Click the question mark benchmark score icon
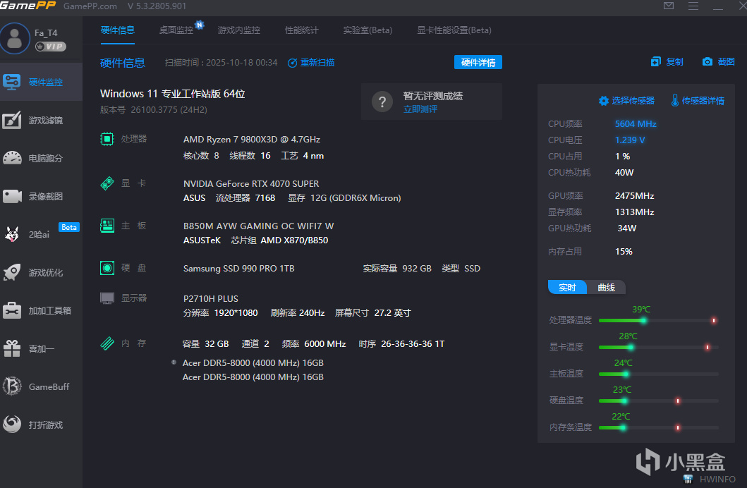Image resolution: width=747 pixels, height=488 pixels. [382, 102]
